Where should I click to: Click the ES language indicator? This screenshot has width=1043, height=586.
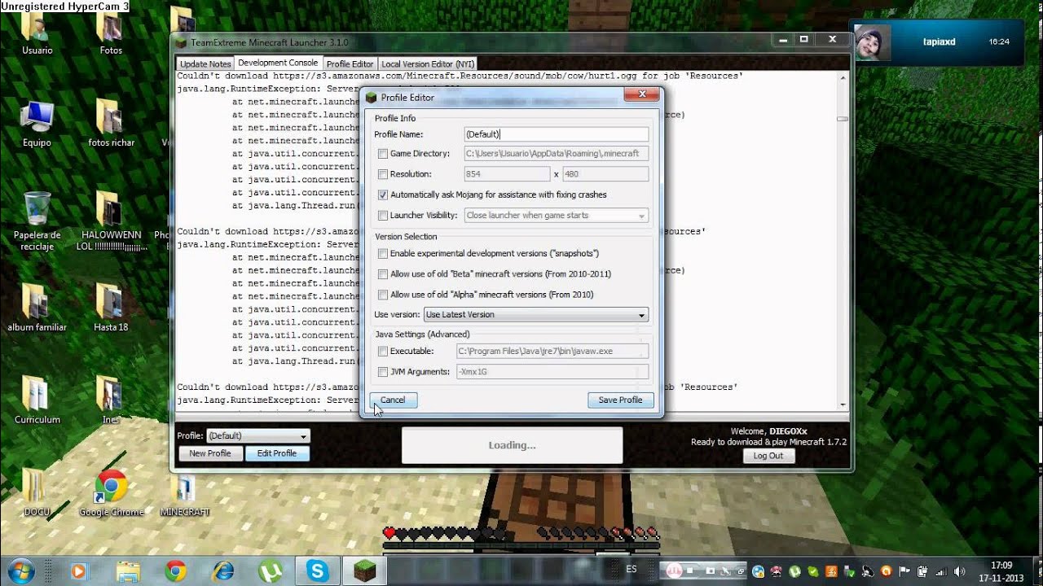tap(632, 570)
